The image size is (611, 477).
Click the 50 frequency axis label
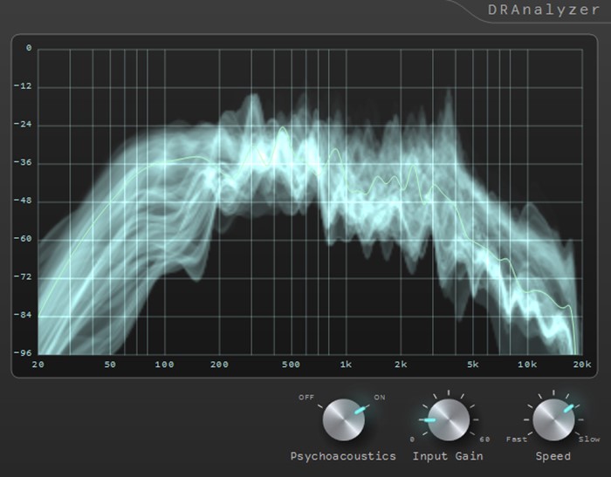pyautogui.click(x=110, y=365)
